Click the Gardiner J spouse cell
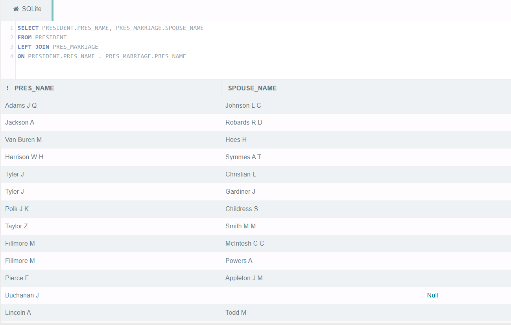 click(366, 192)
